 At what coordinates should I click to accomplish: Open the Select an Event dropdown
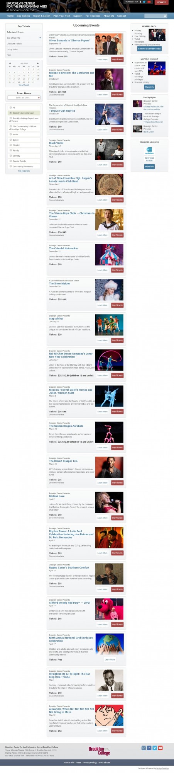[x=24, y=98]
